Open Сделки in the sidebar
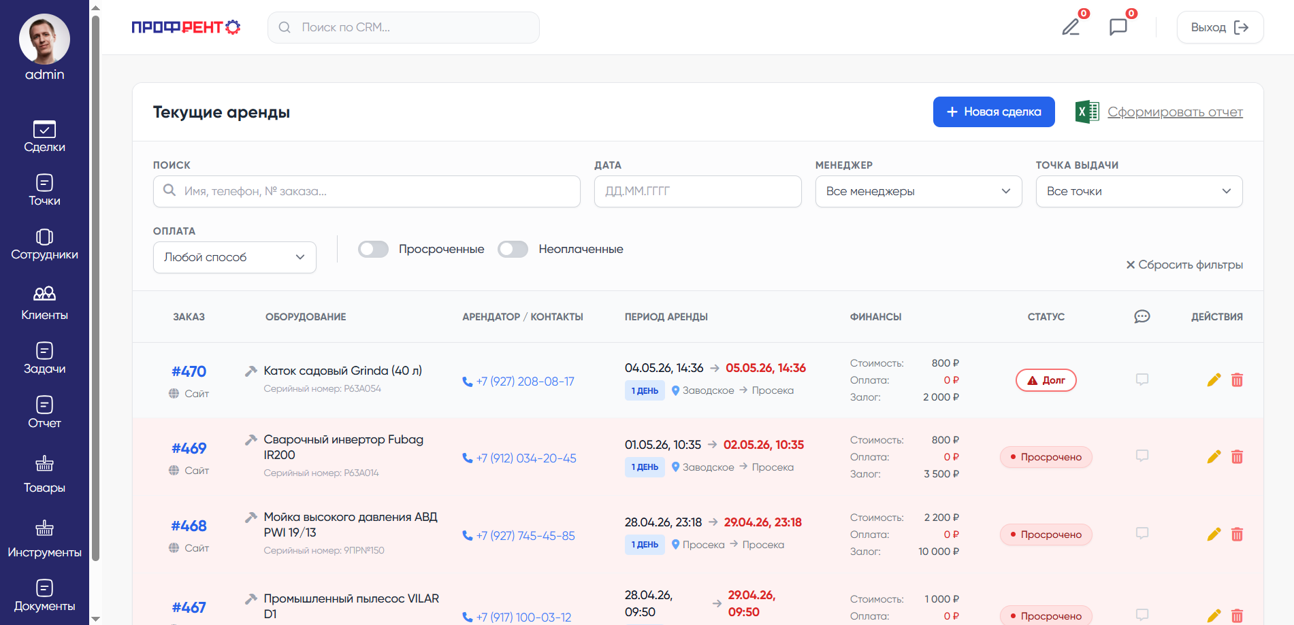The width and height of the screenshot is (1294, 625). (44, 137)
